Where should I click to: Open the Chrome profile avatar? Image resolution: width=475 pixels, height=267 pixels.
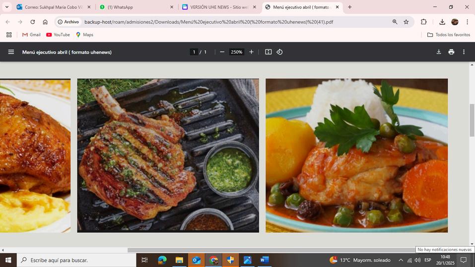coord(455,22)
